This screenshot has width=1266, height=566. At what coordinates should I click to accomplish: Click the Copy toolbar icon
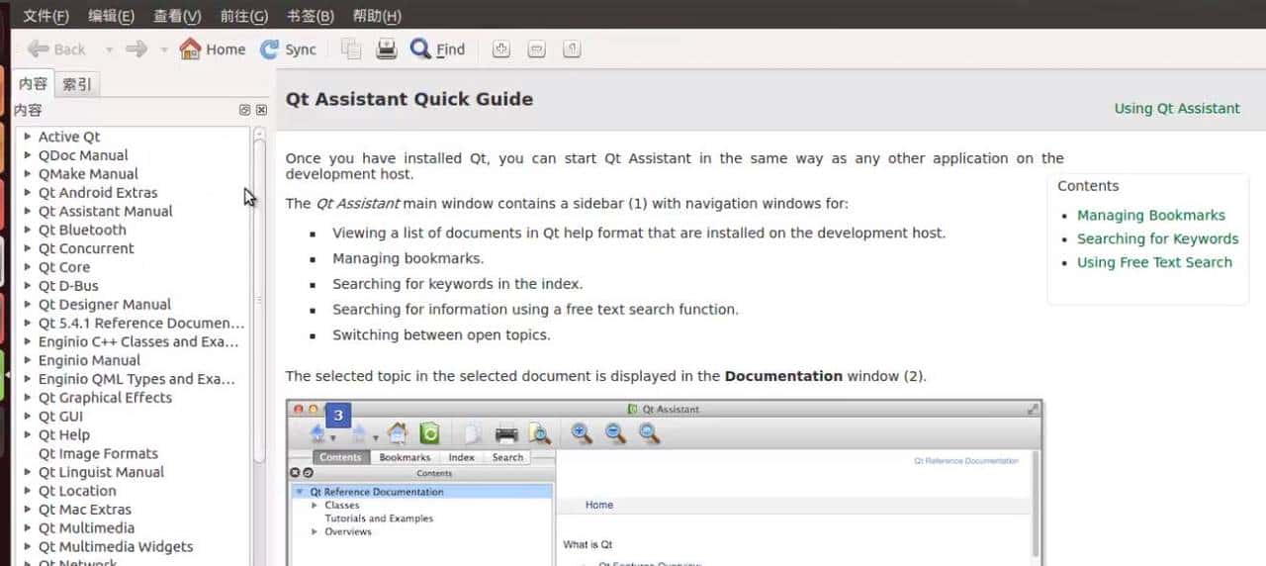351,49
